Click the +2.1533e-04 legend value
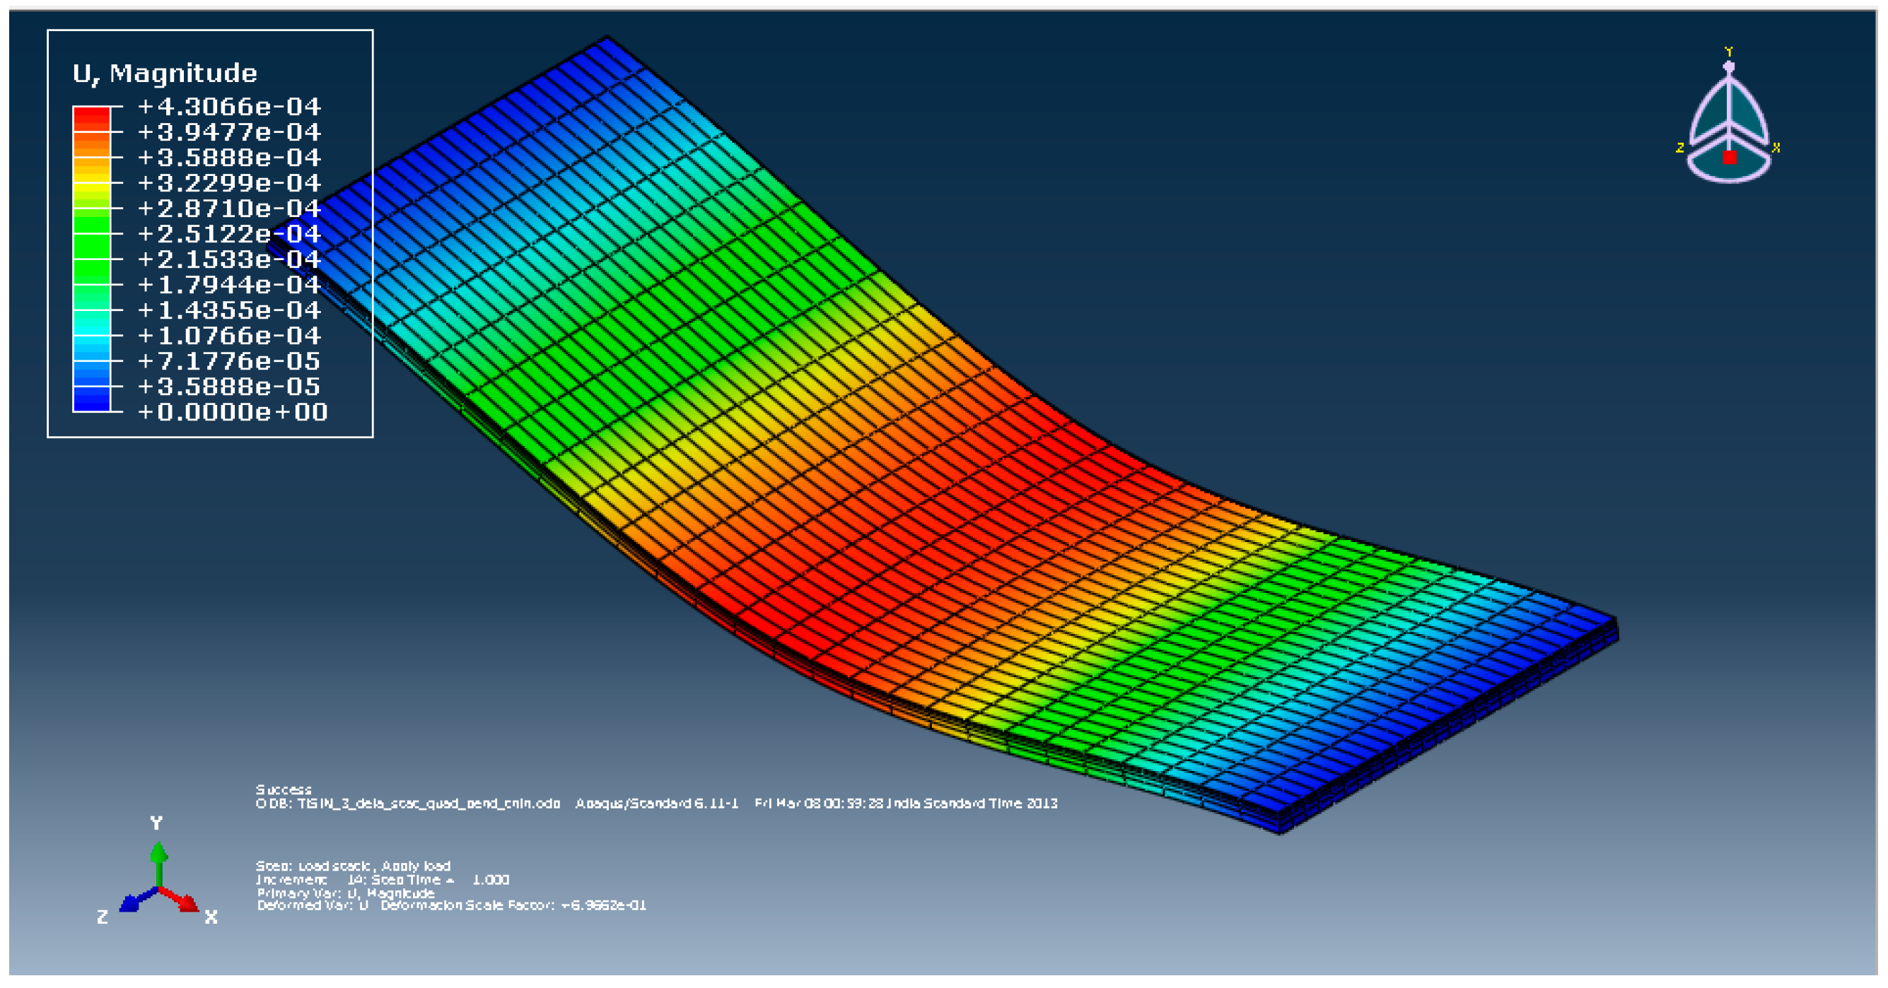The height and width of the screenshot is (988, 1888). pos(228,259)
